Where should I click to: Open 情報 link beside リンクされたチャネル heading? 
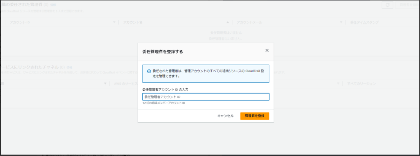69,67
